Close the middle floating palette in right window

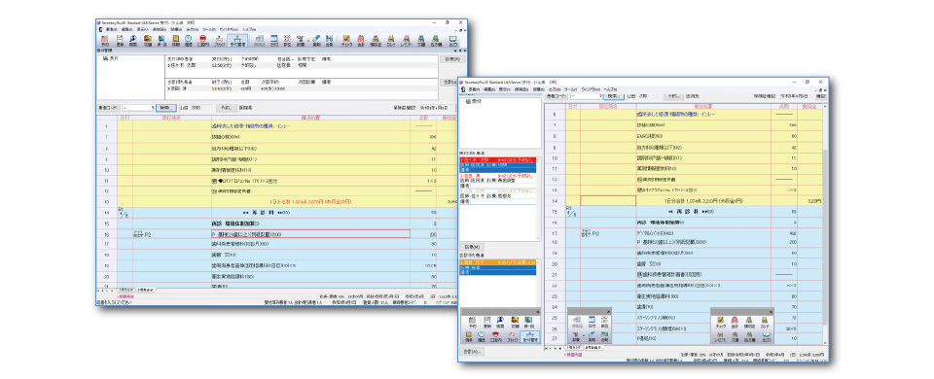pyautogui.click(x=608, y=312)
